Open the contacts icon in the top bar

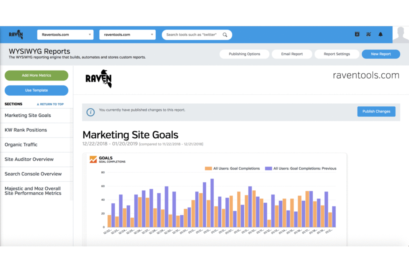coord(357,34)
